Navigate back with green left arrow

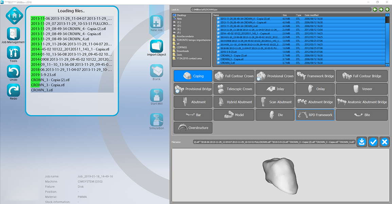tap(375, 10)
